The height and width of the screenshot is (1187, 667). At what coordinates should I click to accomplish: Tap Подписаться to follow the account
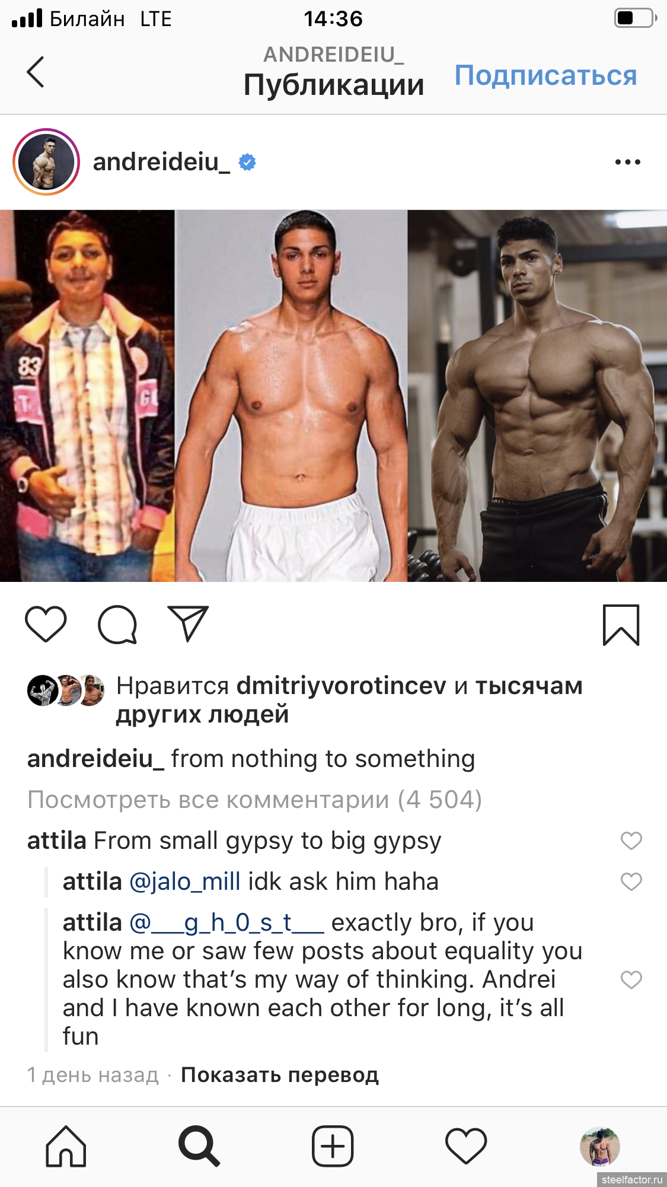point(545,75)
